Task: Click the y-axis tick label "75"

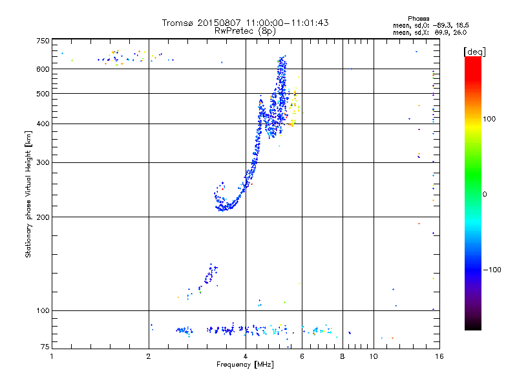Action: point(45,347)
